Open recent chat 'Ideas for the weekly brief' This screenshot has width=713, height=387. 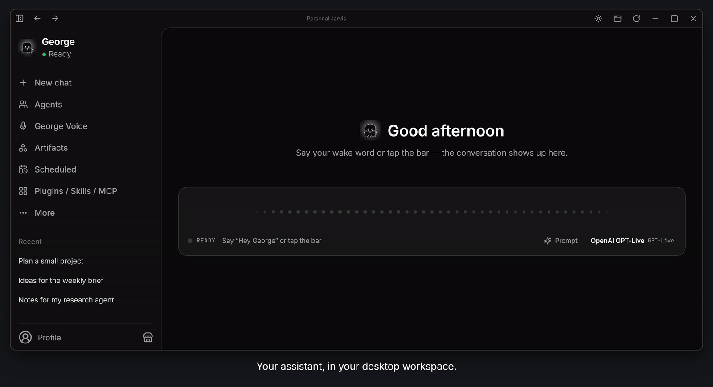coord(61,281)
